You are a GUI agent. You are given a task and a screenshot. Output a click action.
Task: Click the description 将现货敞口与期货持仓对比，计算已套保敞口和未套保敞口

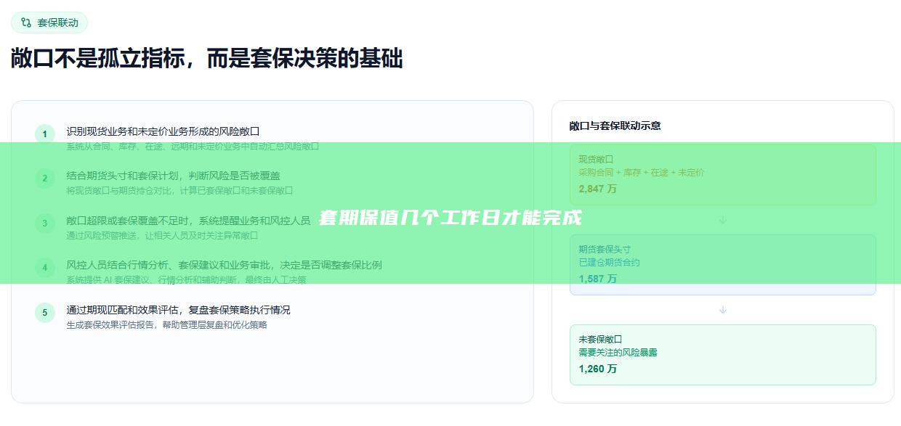click(x=179, y=191)
